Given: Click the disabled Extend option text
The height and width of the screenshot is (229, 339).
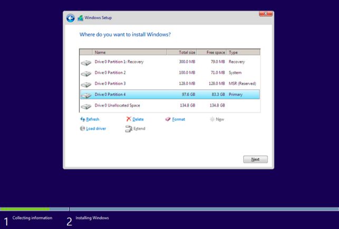Looking at the screenshot, I should 139,128.
